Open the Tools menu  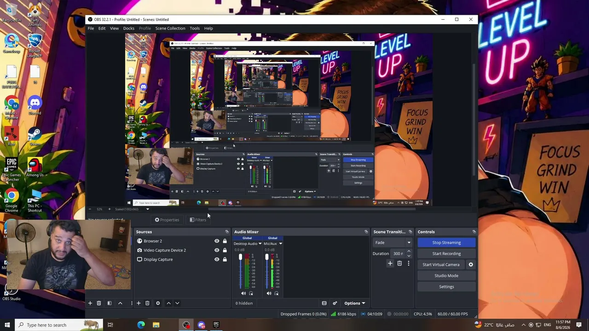coord(195,29)
